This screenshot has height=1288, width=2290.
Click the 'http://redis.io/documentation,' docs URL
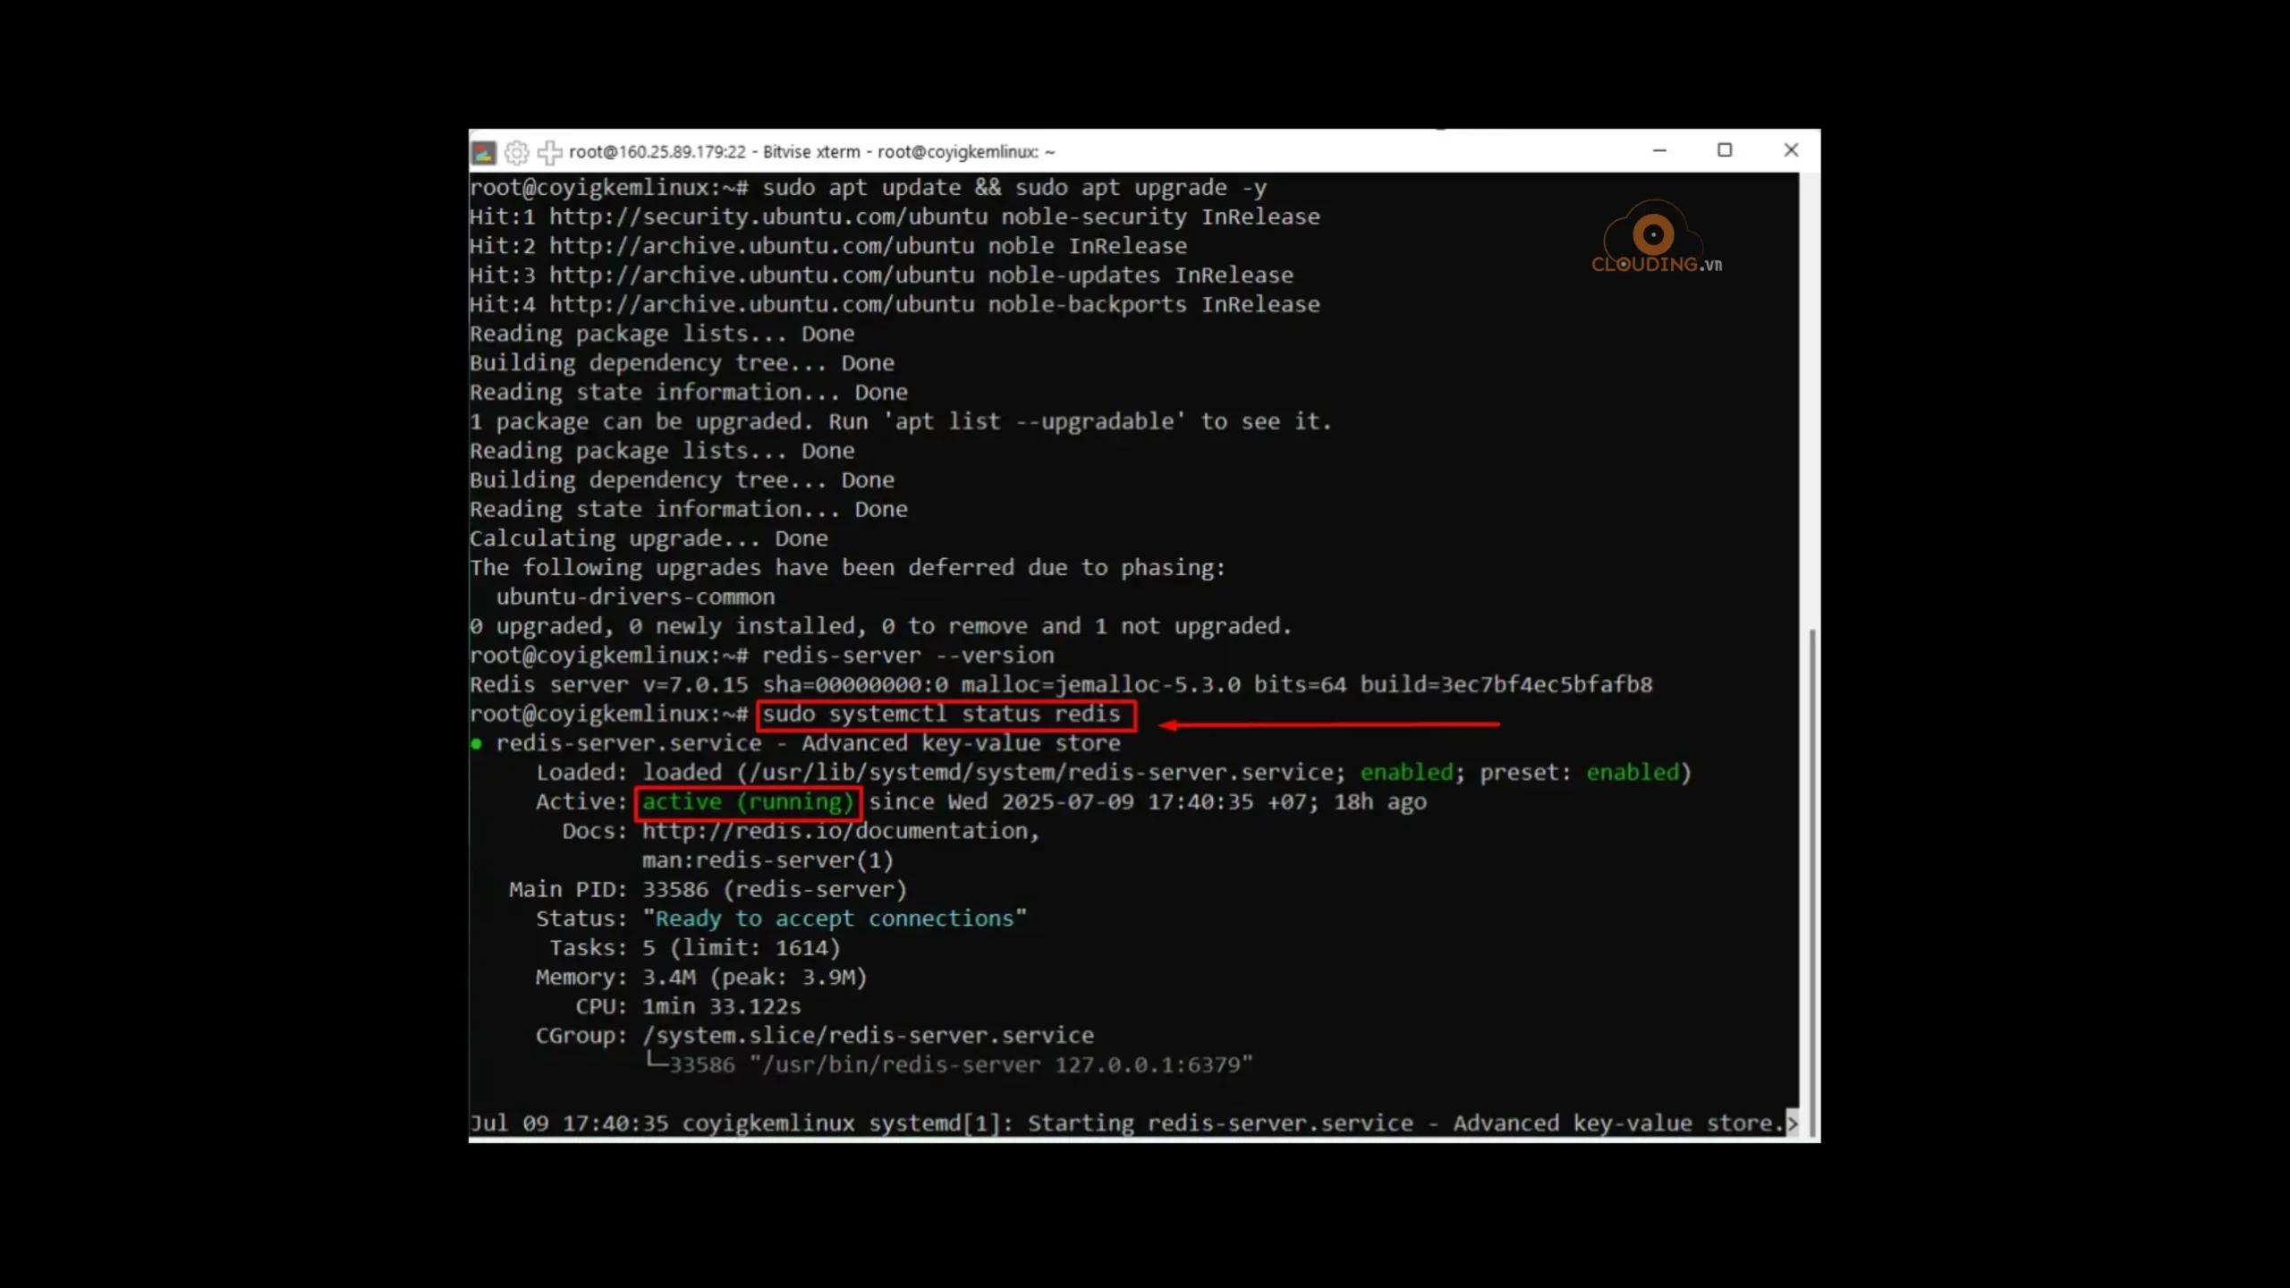click(x=841, y=831)
